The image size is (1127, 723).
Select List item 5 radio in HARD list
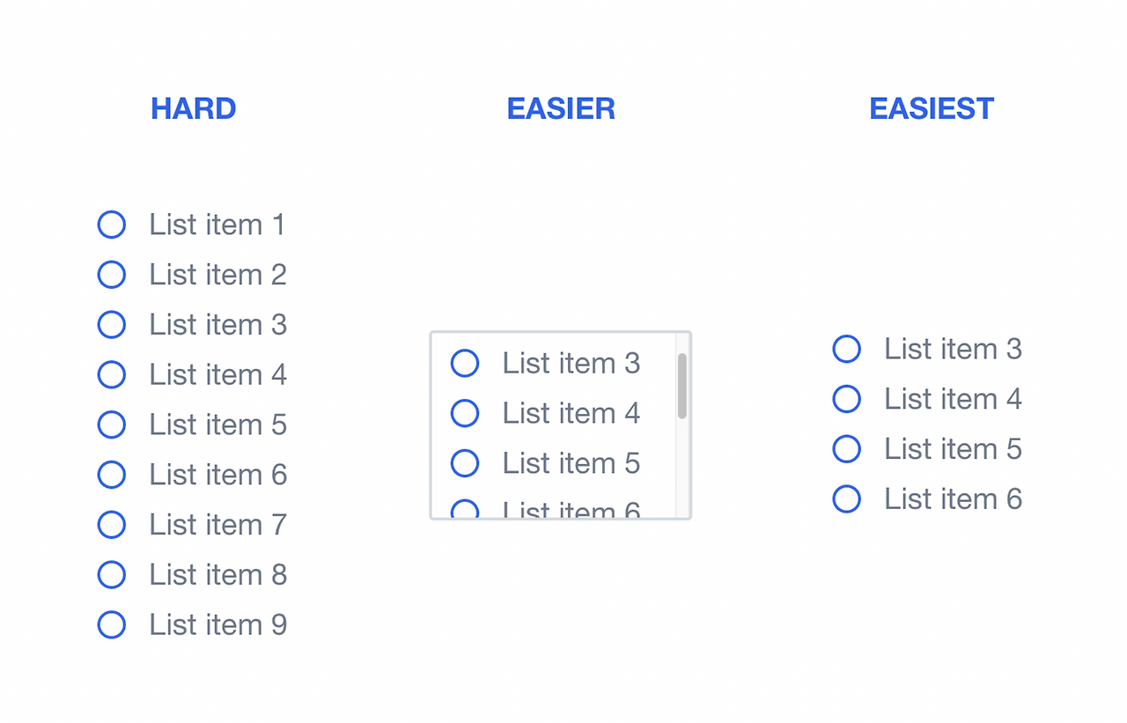pyautogui.click(x=112, y=424)
